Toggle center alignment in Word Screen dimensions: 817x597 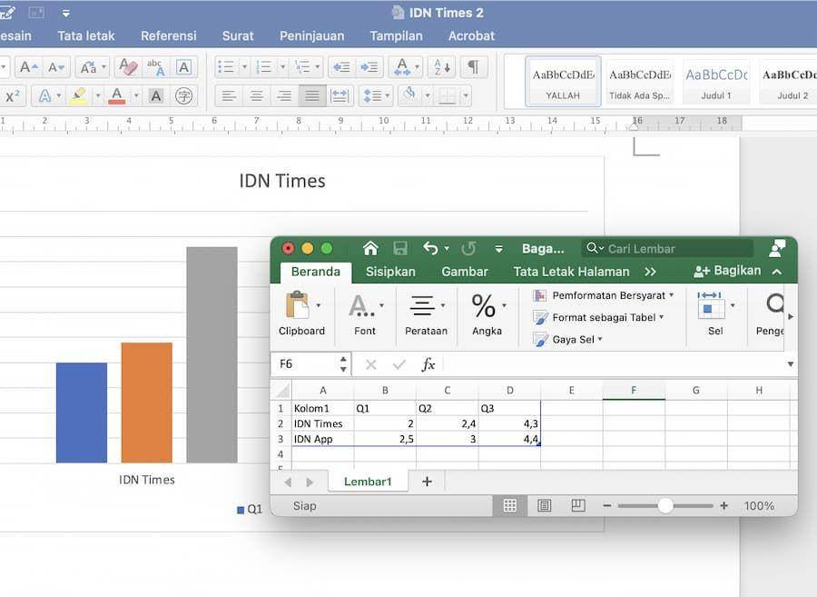[x=256, y=96]
